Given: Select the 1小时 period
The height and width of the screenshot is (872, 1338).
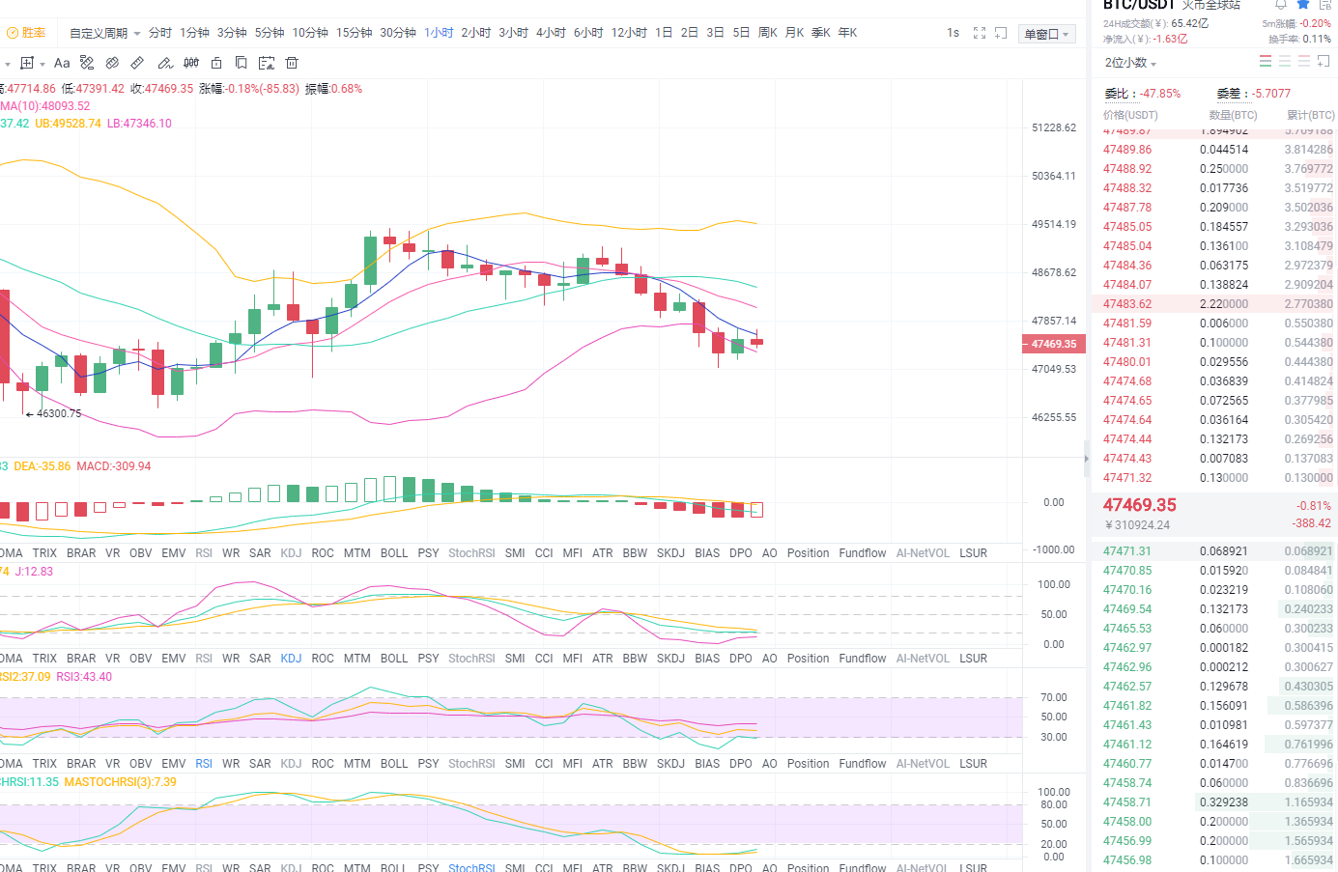Looking at the screenshot, I should click(x=439, y=33).
